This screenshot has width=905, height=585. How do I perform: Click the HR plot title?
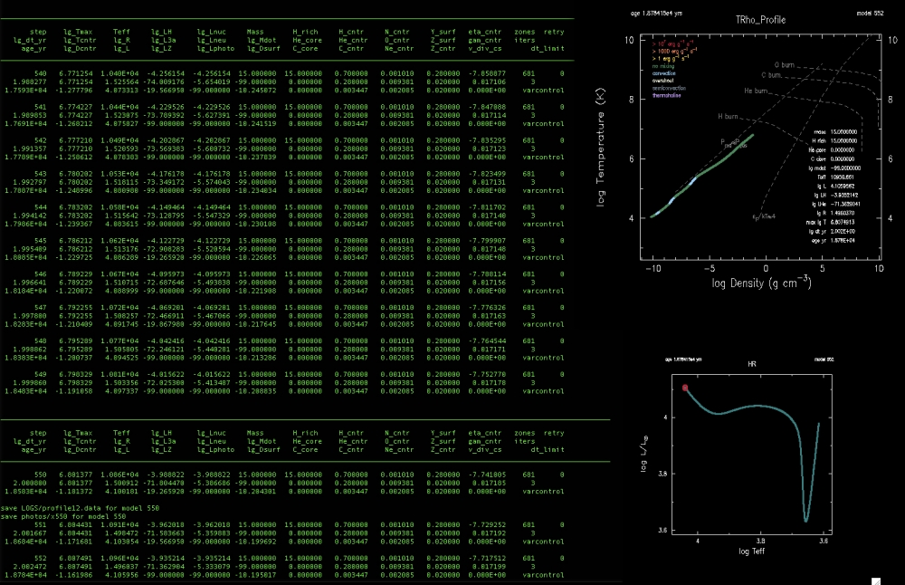pyautogui.click(x=751, y=364)
